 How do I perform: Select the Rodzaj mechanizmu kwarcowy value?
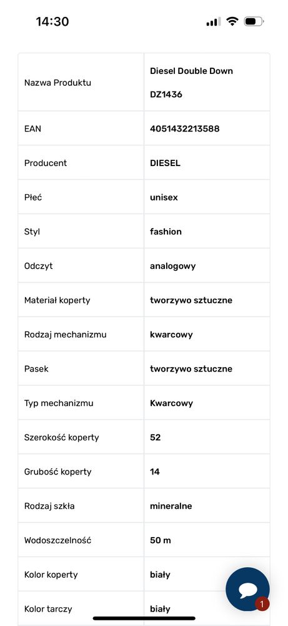[171, 335]
